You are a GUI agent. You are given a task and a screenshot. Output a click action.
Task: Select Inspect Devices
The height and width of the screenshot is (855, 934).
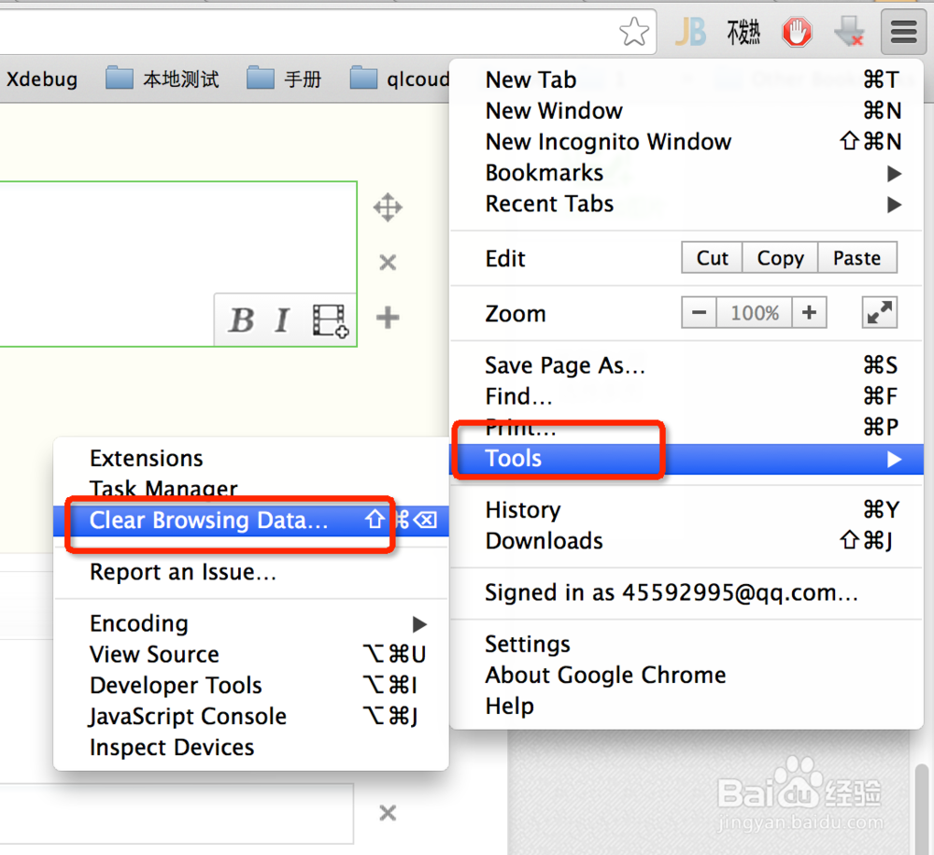(x=250, y=748)
